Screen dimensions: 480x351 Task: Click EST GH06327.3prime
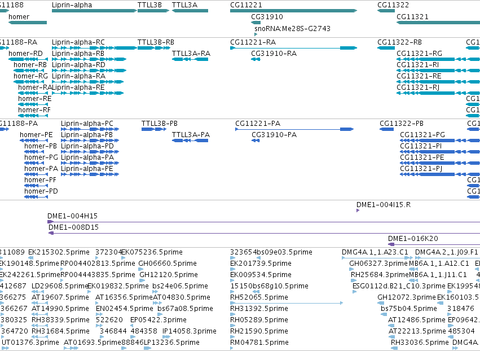pyautogui.click(x=378, y=264)
